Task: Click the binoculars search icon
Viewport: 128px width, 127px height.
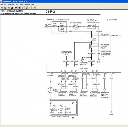Action: tap(16, 8)
